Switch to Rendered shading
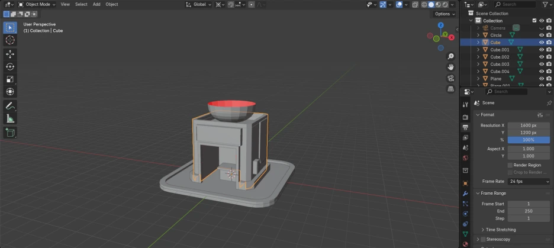 pyautogui.click(x=446, y=5)
